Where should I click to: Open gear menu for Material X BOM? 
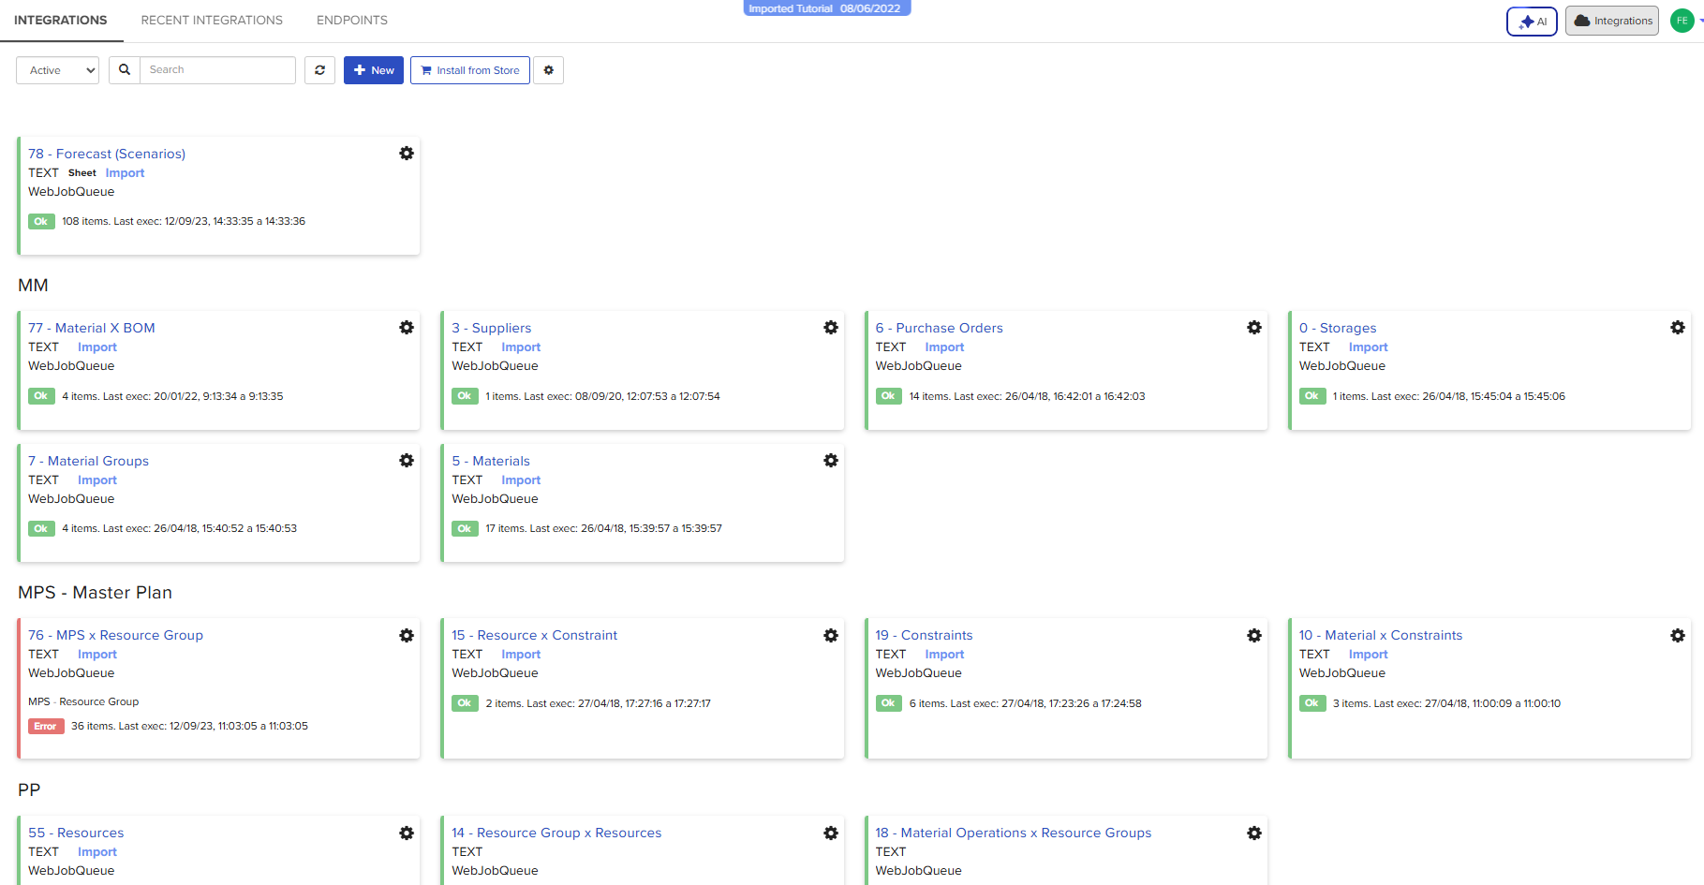coord(407,328)
